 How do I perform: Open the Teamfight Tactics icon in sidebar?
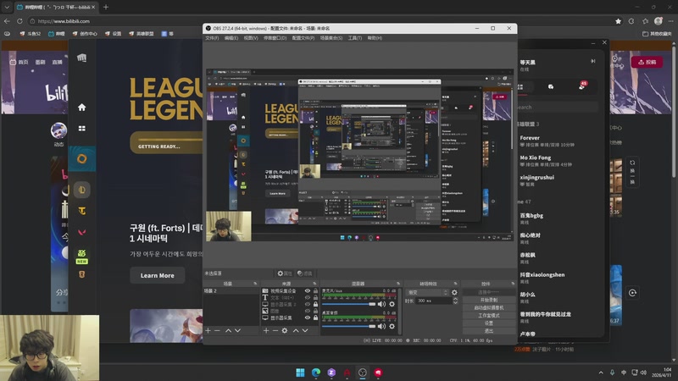[81, 211]
